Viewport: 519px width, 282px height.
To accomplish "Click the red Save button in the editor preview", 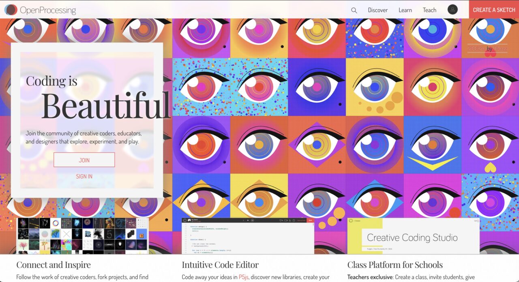I will pos(310,220).
